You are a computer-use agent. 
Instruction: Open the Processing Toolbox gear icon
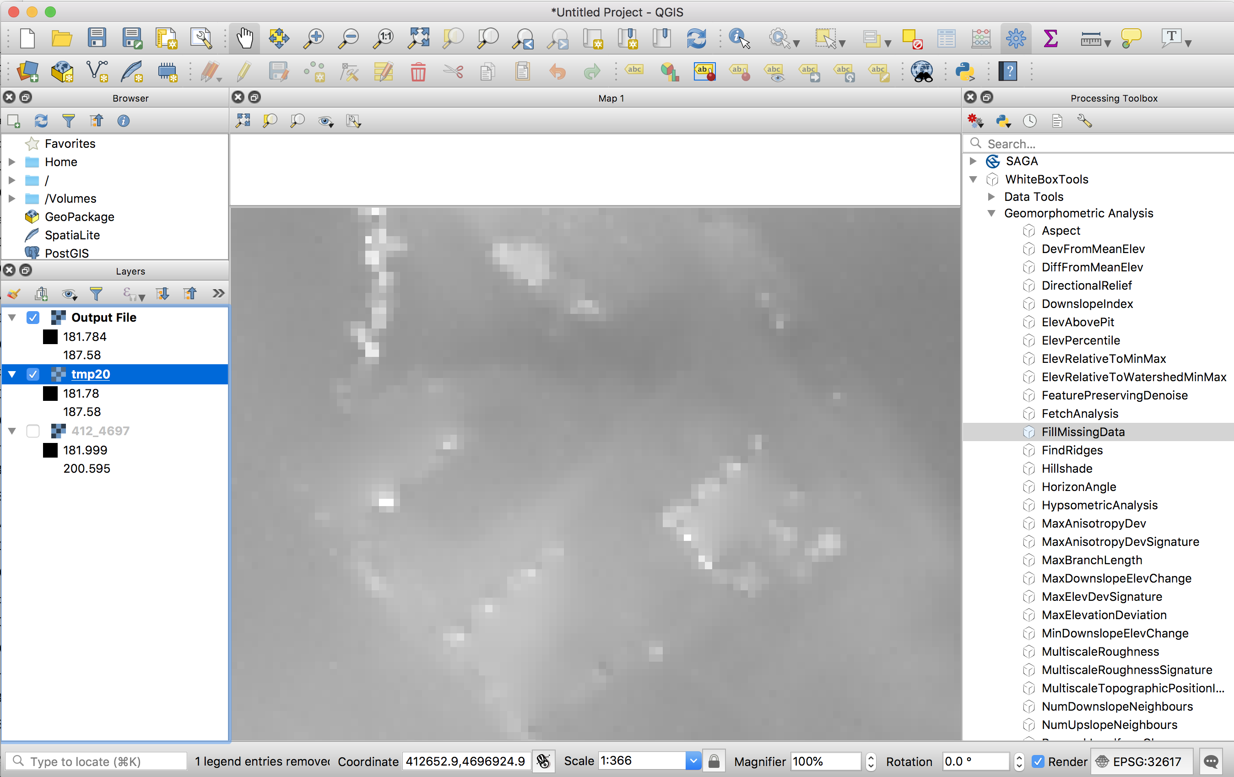click(x=1015, y=38)
